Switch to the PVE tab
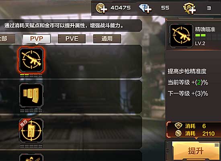221x161 pixels. click(72, 39)
